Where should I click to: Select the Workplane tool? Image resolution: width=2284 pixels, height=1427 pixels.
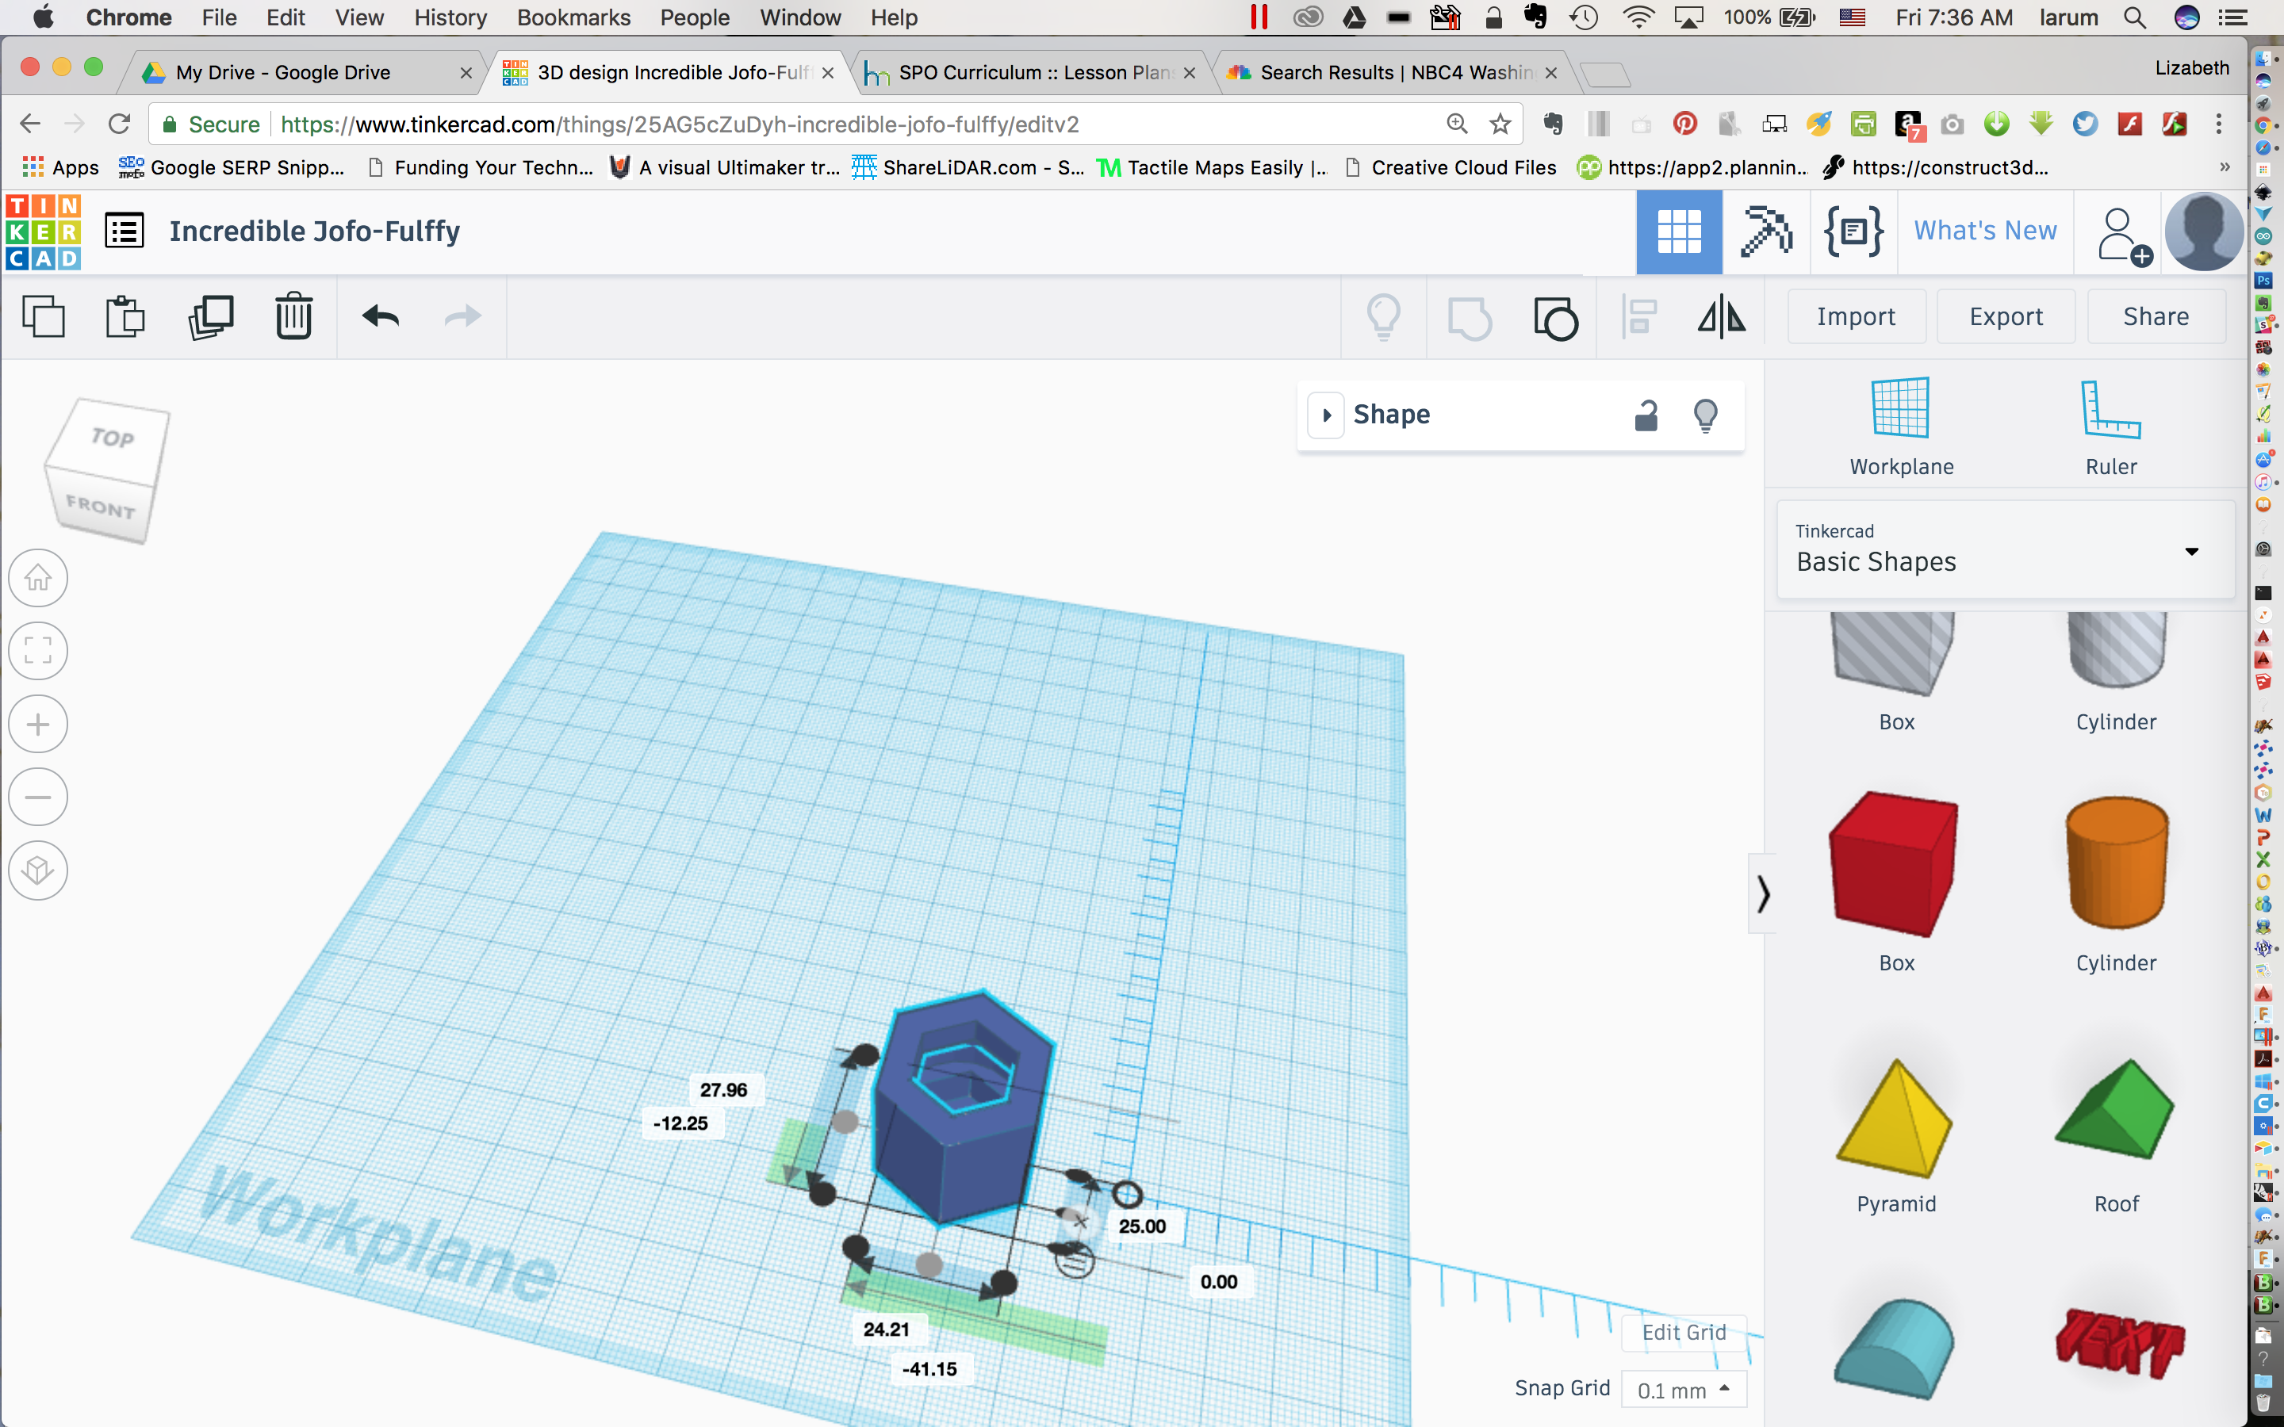(1901, 427)
